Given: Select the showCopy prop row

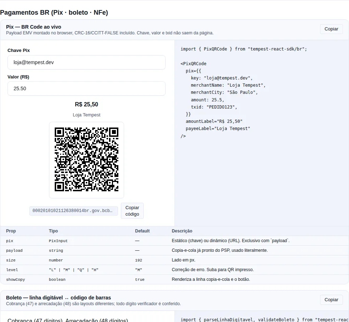Looking at the screenshot, I should (x=174, y=279).
